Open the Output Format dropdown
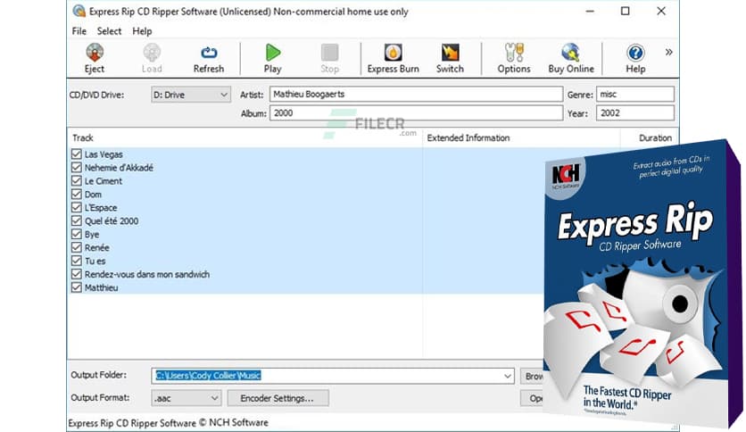This screenshot has width=746, height=432. point(186,398)
